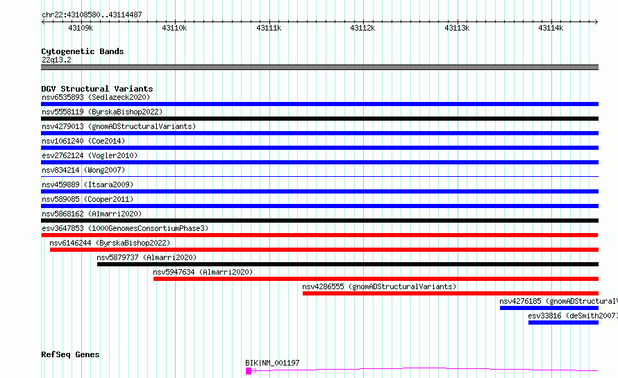Click the magenta BIK exon box
618x378 pixels.
coord(249,371)
